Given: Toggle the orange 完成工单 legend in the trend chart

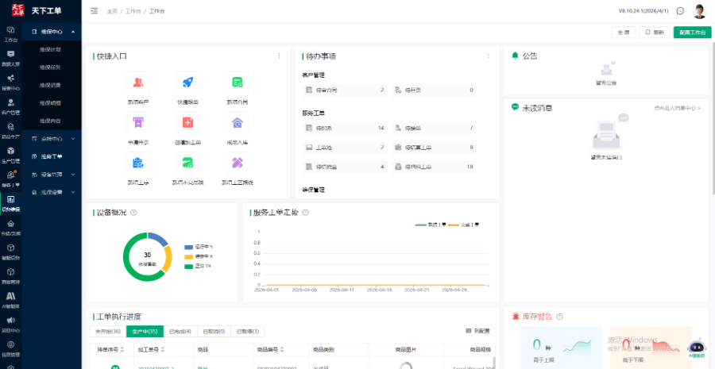Looking at the screenshot, I should [x=463, y=225].
